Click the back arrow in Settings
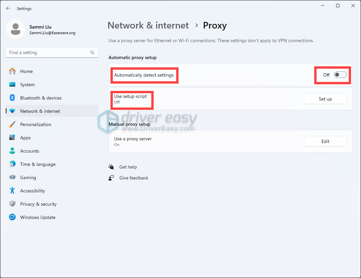Viewport: 361px width, 278px height. (x=8, y=8)
